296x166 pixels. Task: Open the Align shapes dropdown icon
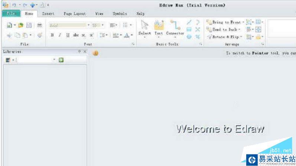tap(250, 29)
